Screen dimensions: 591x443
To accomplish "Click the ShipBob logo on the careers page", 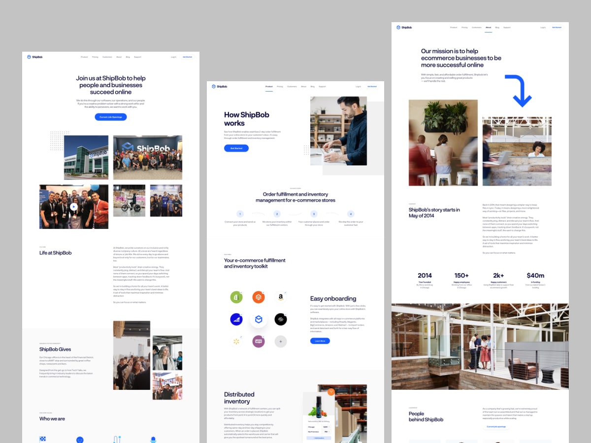I will 35,57.
